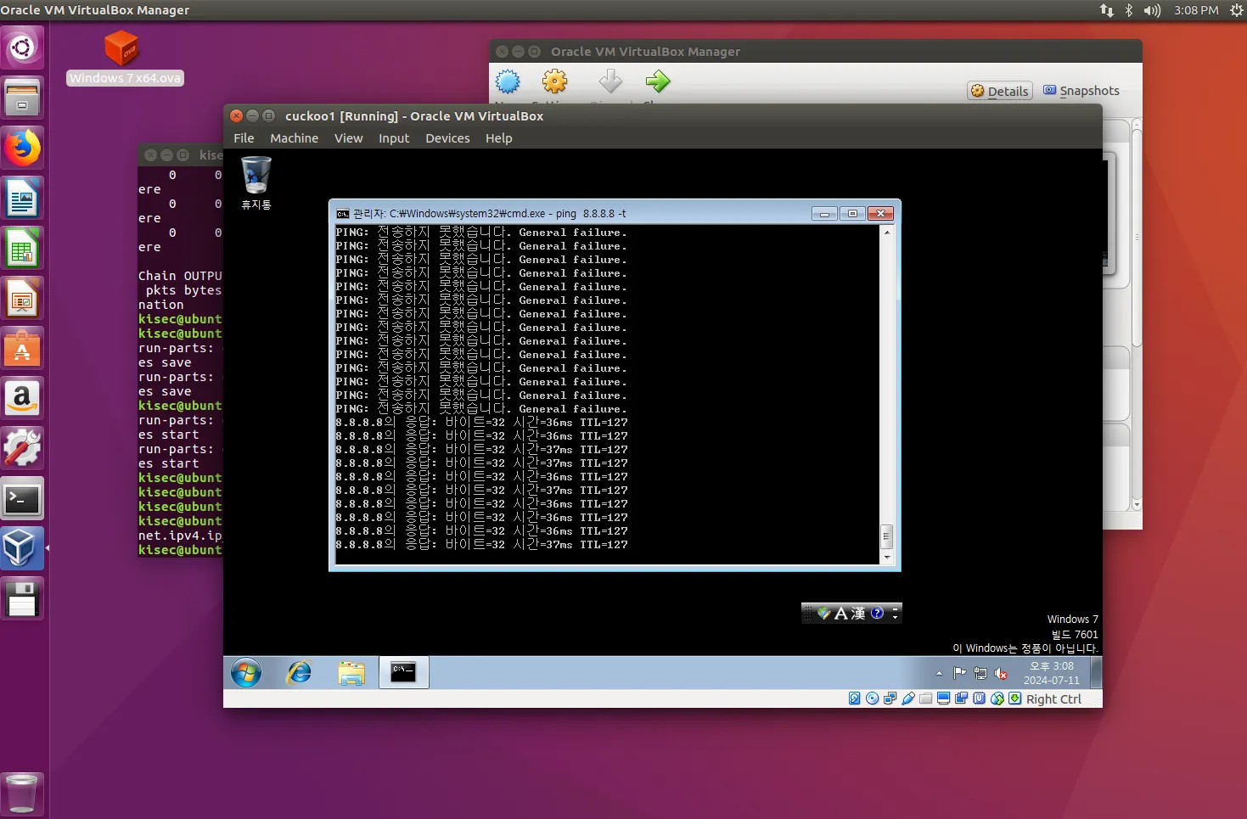Open the Devices menu of cuckoo1 VM
The height and width of the screenshot is (819, 1247).
[x=447, y=138]
